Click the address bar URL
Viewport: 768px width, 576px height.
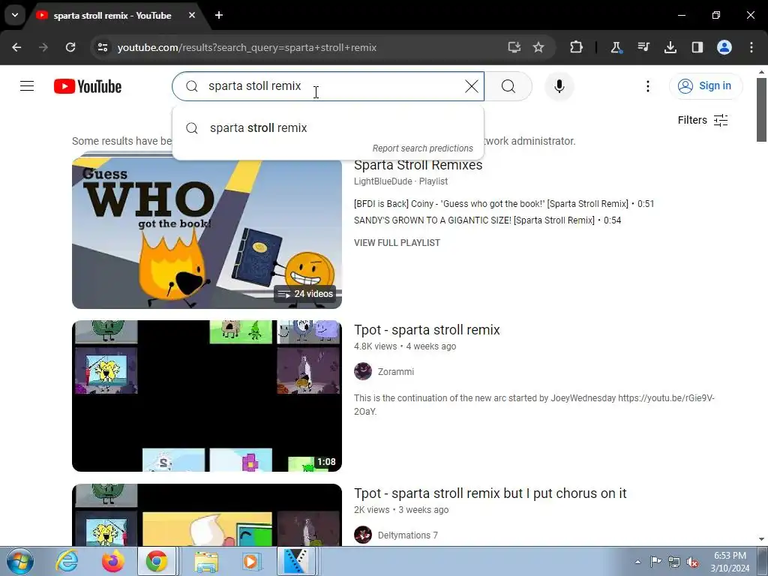247,47
